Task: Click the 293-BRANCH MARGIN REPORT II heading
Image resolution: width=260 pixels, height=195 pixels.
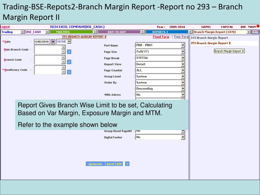Action: pyautogui.click(x=84, y=37)
